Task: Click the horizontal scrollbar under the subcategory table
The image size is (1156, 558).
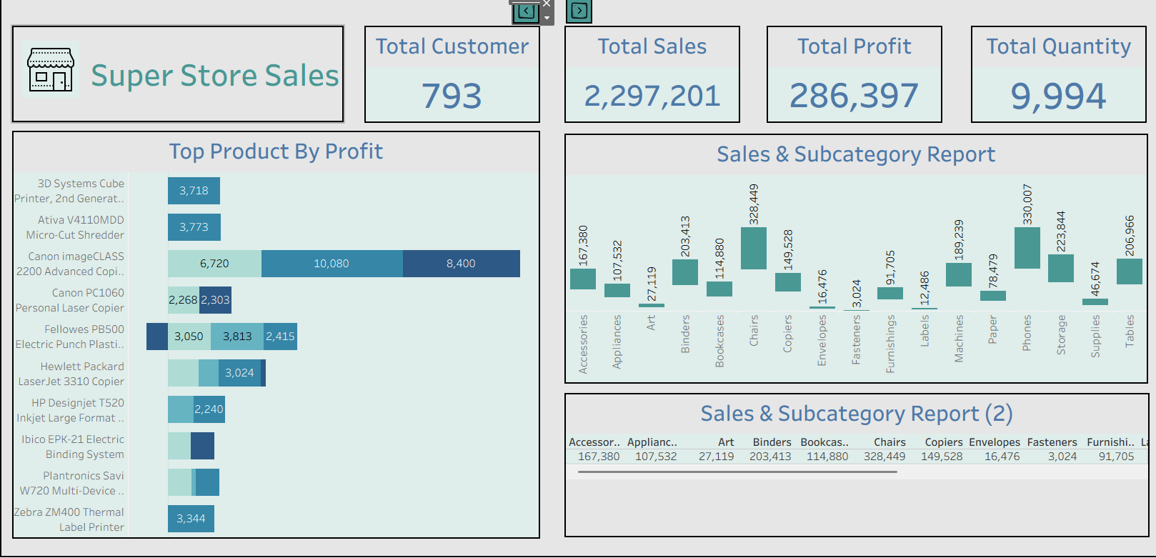Action: click(x=737, y=472)
